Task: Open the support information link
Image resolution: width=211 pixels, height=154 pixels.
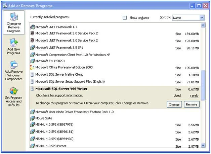Action: [59, 95]
